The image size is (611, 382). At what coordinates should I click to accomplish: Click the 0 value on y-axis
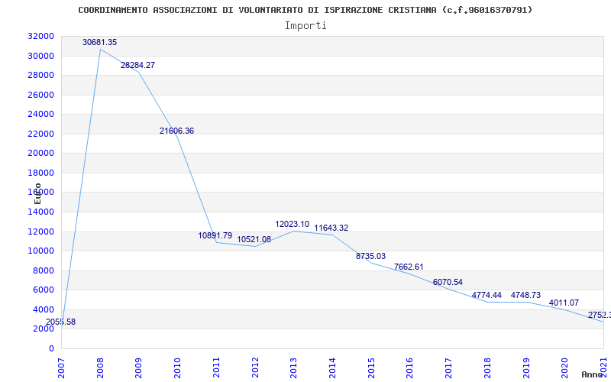(x=51, y=348)
